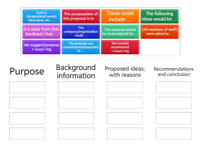Pick the orange 'These could include' tile
Image resolution: width=201 pixels, height=150 pixels.
(120, 16)
